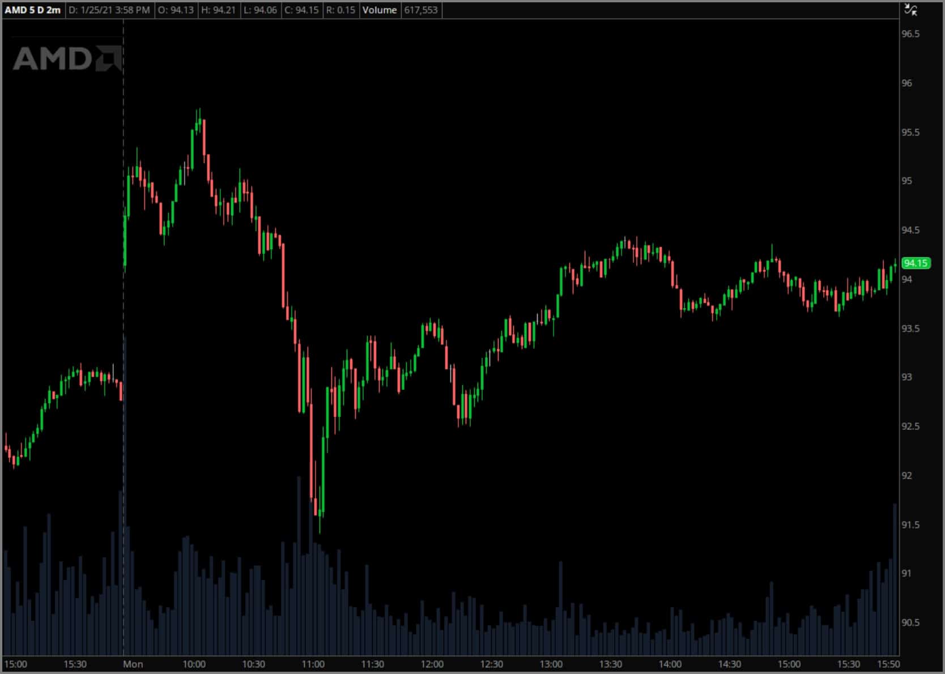The image size is (945, 674).
Task: Click the 15:30 label left of 15:50
Action: click(x=848, y=664)
